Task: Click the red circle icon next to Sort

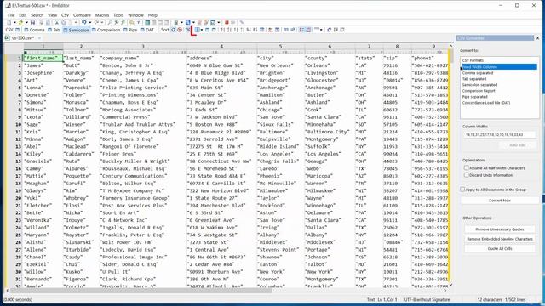Action: pos(180,30)
